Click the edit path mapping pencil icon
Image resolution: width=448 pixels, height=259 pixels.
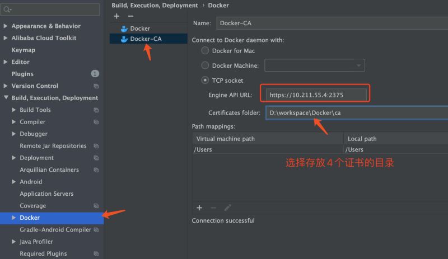click(227, 208)
